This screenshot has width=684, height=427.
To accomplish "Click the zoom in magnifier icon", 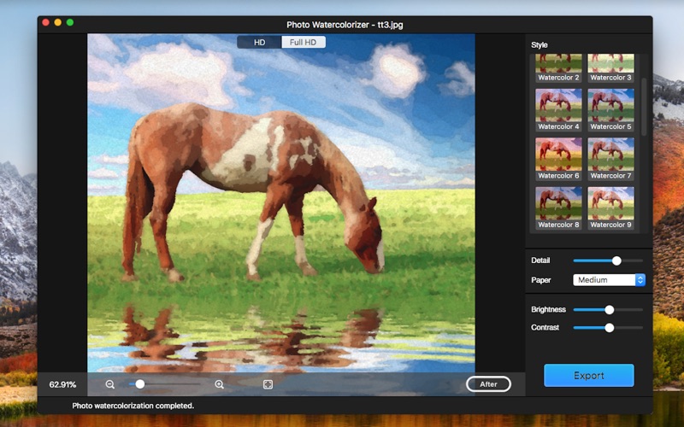I will (x=220, y=384).
